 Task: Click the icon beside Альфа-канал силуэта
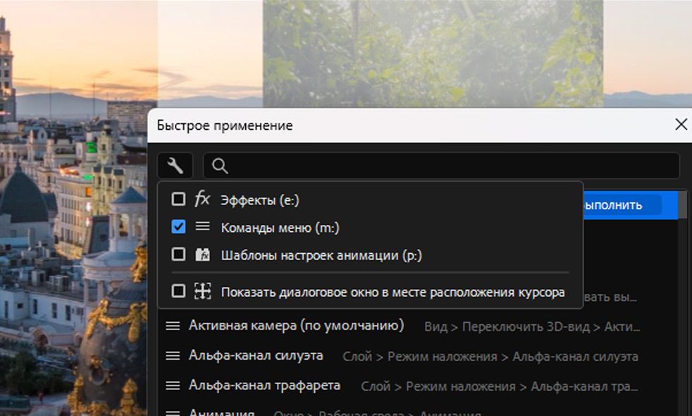[x=173, y=356]
